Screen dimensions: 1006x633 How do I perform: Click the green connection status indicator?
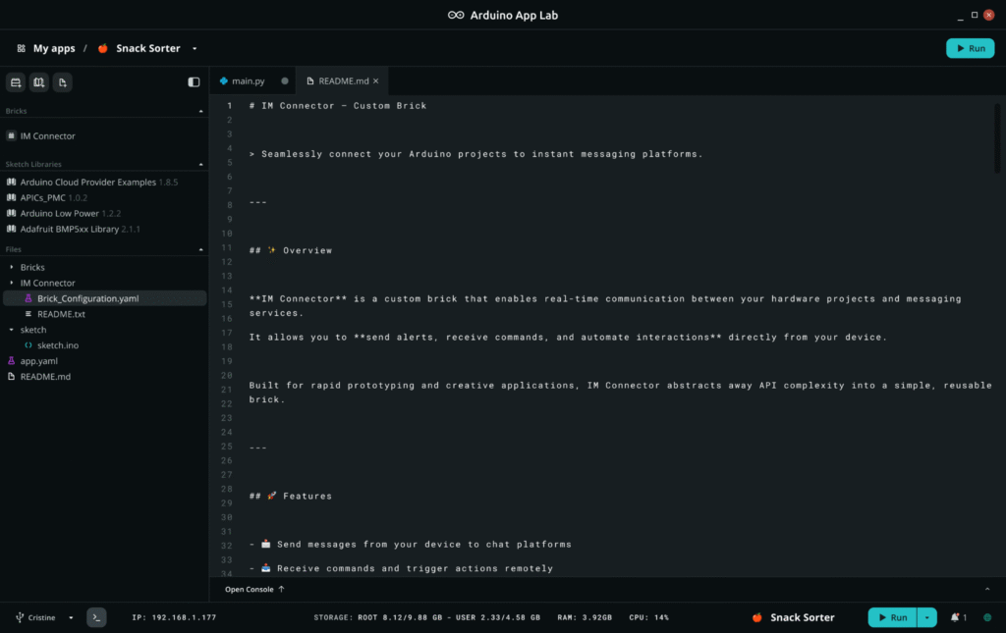click(987, 617)
